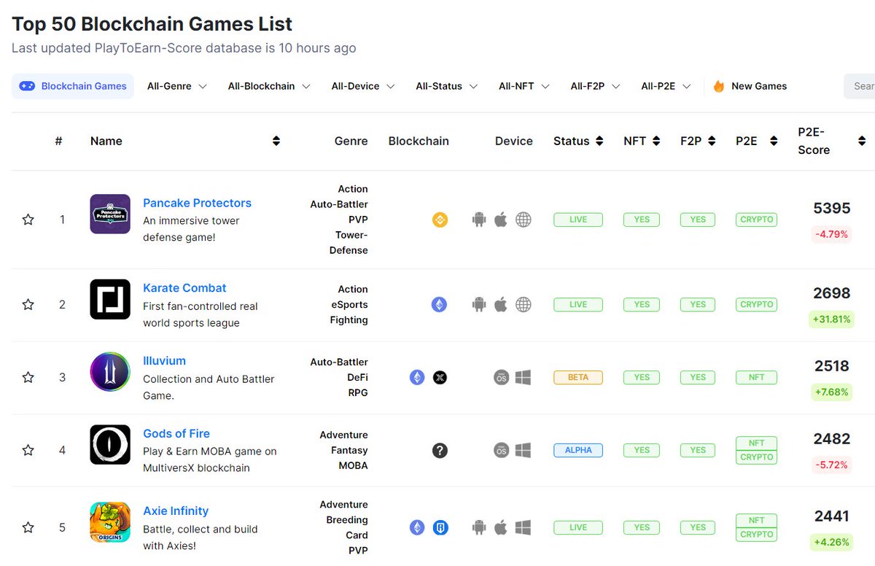Click NFT badge in Illuvium P2E column
The width and height of the screenshot is (875, 566).
(x=756, y=378)
